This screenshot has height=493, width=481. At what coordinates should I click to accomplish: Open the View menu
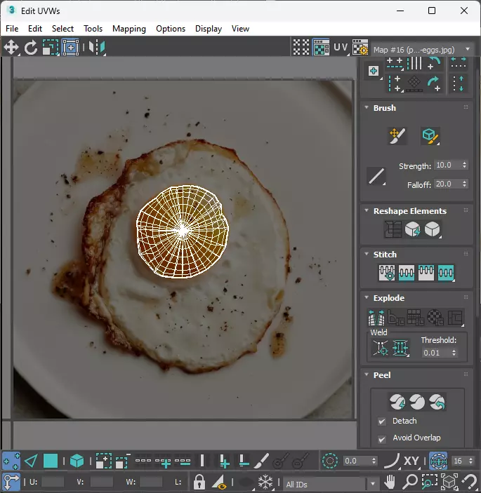point(240,29)
